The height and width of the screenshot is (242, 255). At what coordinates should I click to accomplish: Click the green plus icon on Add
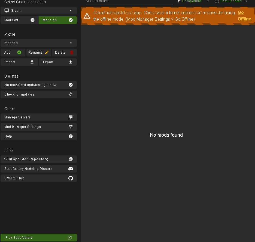click(x=19, y=52)
